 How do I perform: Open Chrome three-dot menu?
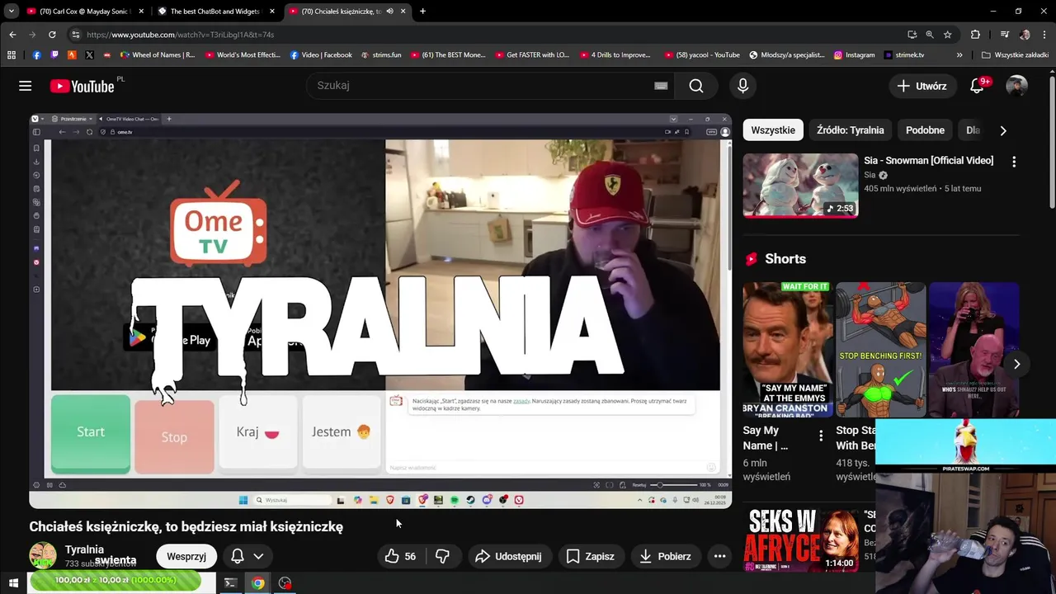tap(1043, 35)
